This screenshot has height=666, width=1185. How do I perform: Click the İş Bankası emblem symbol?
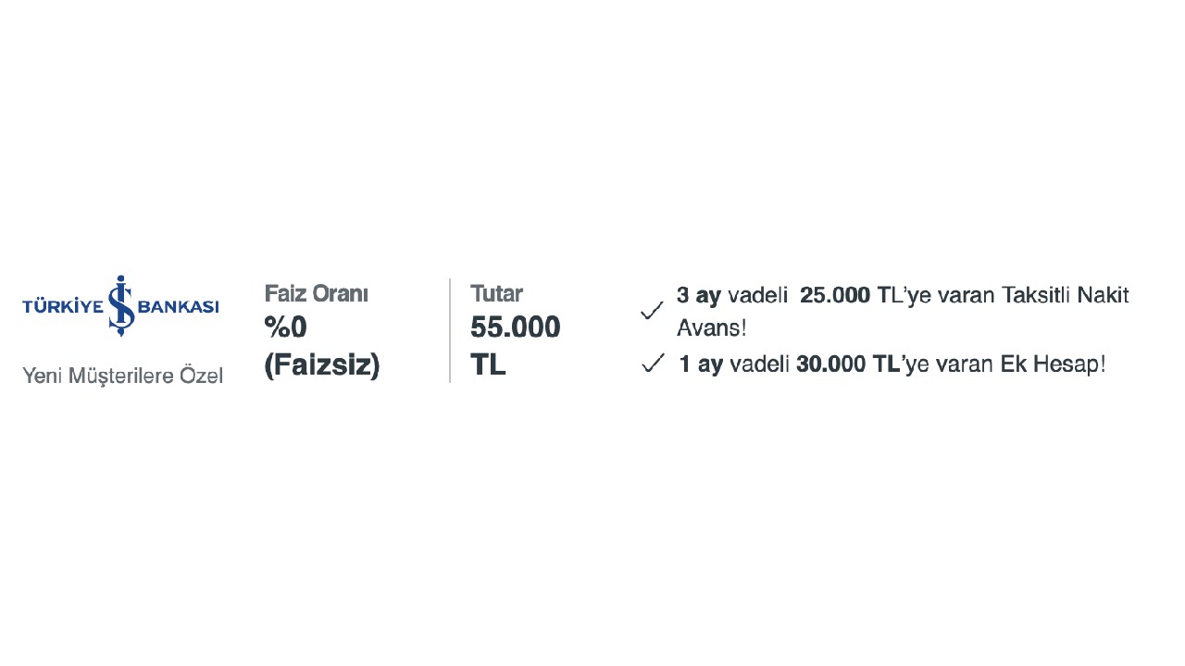[121, 304]
